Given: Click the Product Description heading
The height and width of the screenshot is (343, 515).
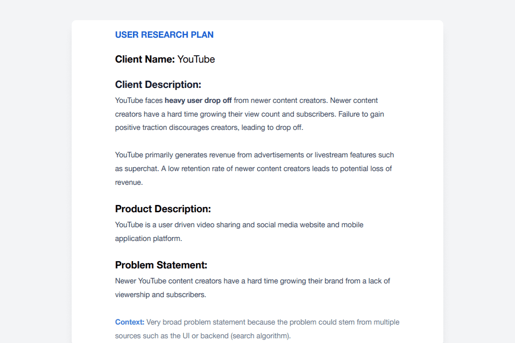Looking at the screenshot, I should [163, 209].
